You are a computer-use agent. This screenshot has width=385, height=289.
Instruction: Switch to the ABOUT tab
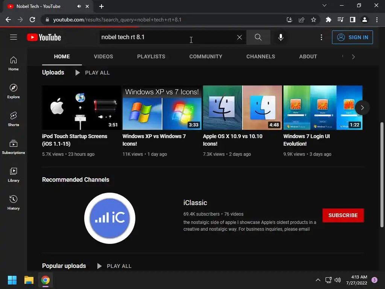pyautogui.click(x=308, y=56)
